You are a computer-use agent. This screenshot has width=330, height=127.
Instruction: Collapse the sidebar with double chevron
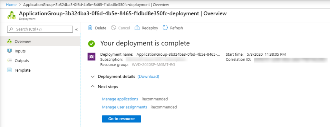(76, 29)
